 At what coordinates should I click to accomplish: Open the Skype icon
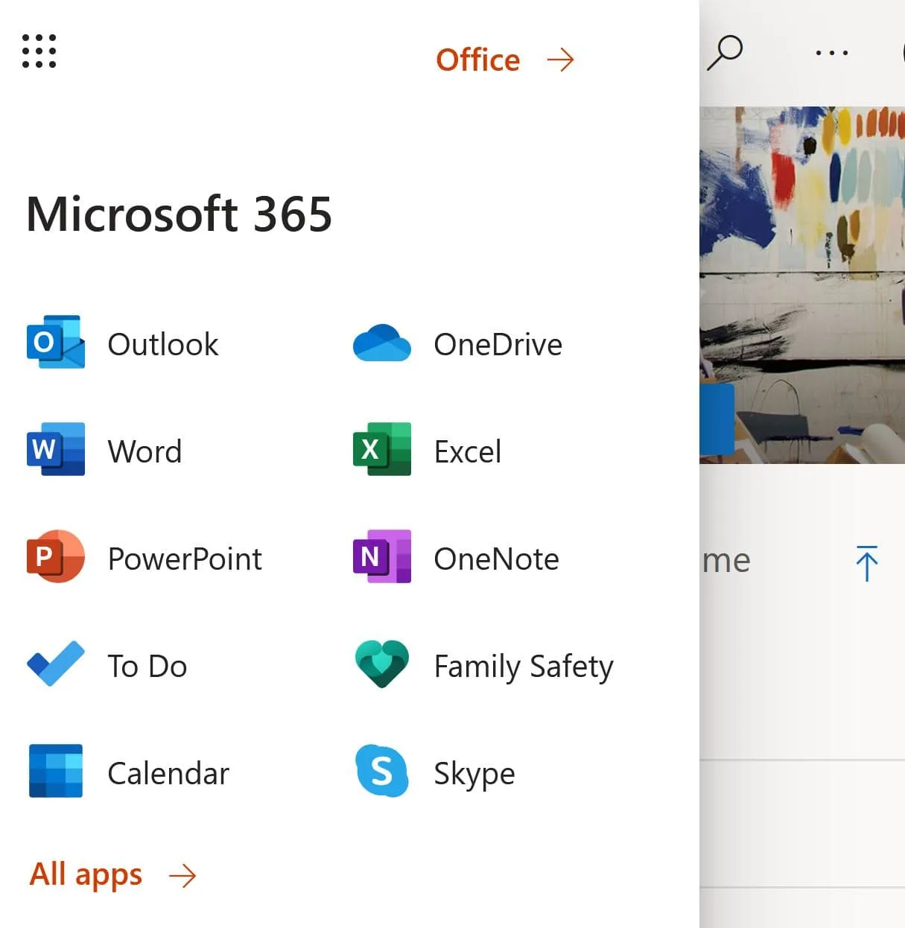[382, 771]
